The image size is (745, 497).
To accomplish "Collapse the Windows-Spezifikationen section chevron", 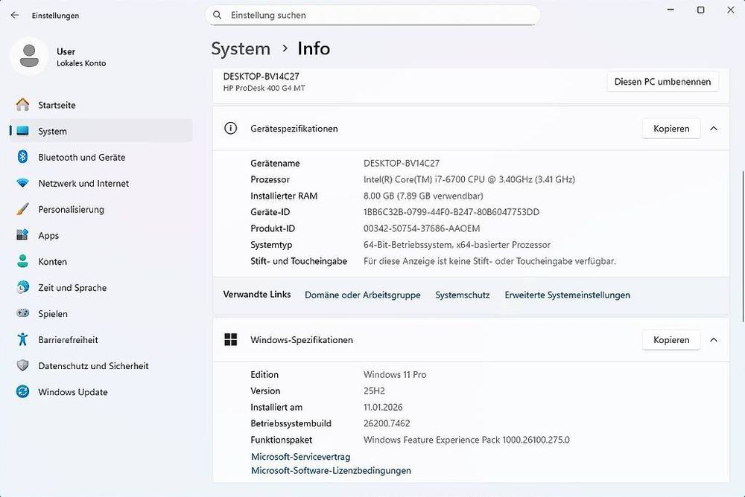I will point(713,339).
